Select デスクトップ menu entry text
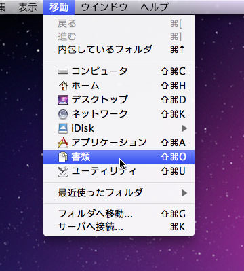 100,100
